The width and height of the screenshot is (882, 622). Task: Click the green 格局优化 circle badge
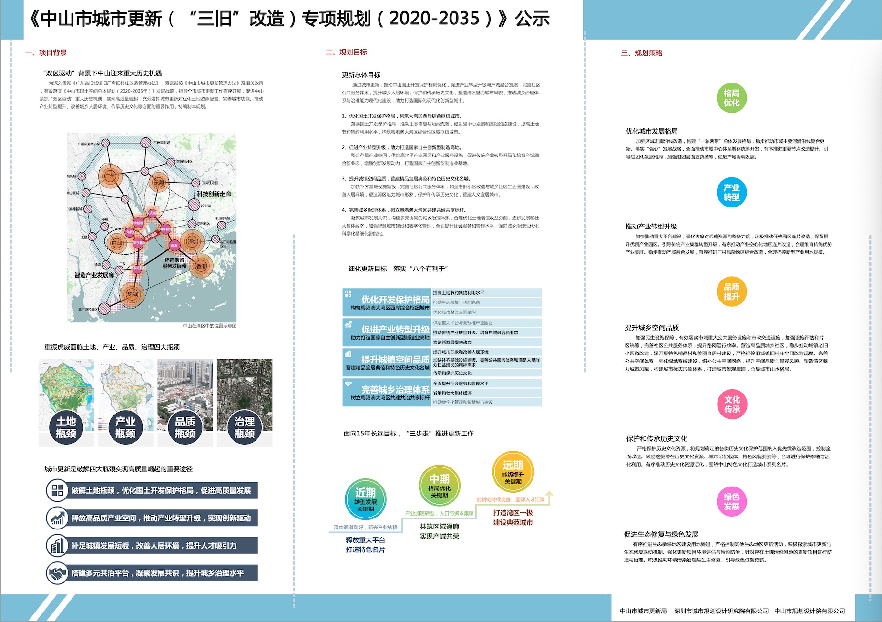731,98
